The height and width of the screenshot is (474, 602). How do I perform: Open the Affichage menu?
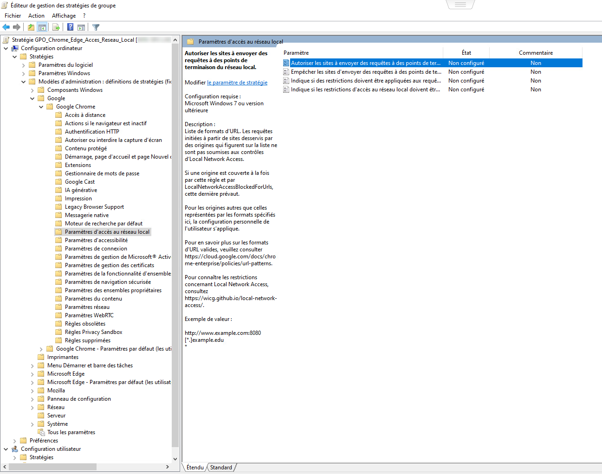64,16
